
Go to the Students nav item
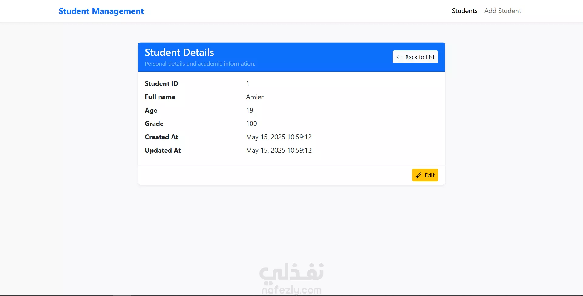(465, 11)
